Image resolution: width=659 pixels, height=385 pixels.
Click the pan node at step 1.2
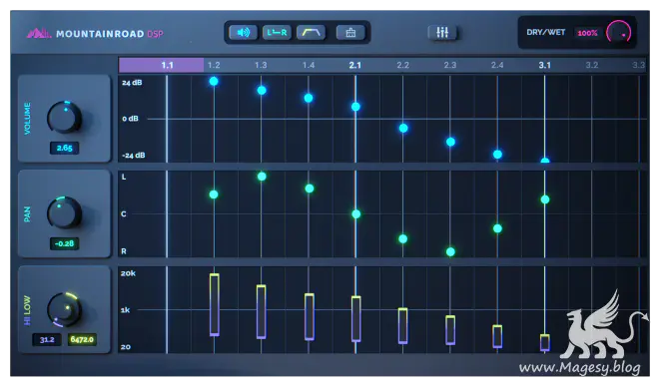(214, 194)
